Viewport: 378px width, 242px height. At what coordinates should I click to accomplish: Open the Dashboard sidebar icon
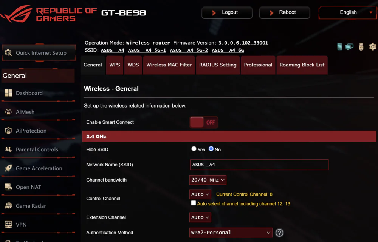point(8,93)
